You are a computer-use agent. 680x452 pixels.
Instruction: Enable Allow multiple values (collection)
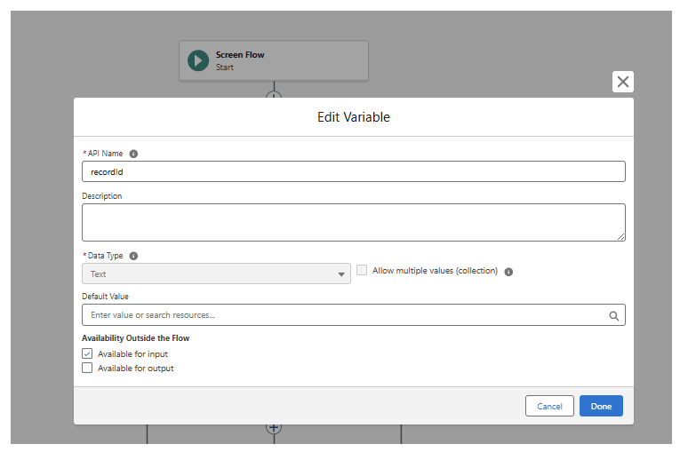(x=362, y=270)
